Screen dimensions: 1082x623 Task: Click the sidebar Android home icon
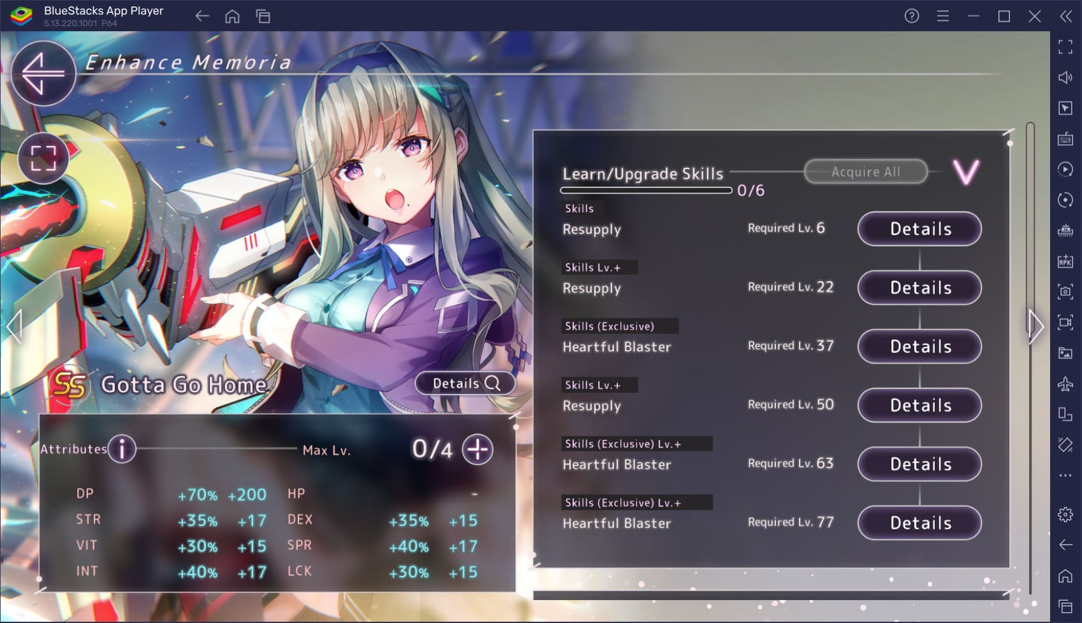pos(1065,576)
